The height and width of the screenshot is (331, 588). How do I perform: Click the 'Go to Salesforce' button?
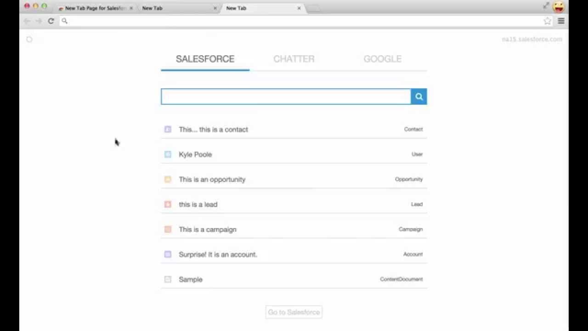click(294, 312)
